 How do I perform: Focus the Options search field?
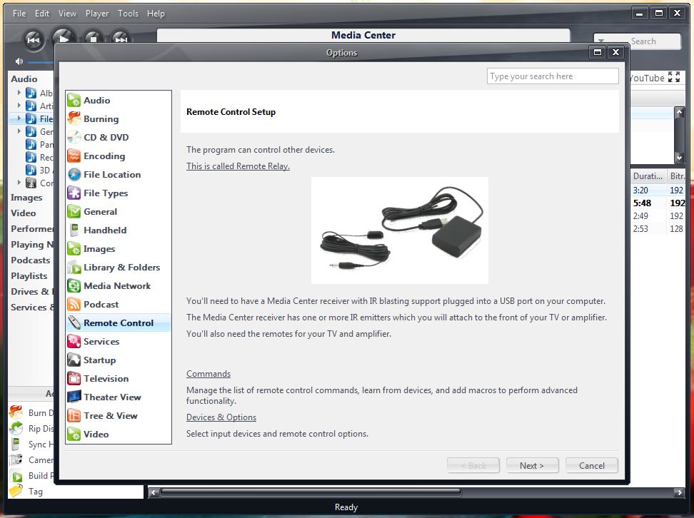553,76
